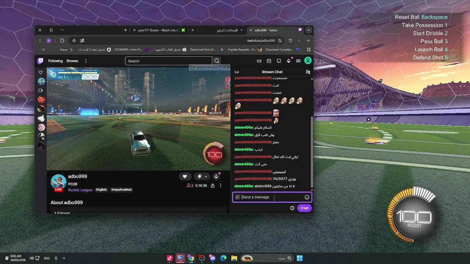Open the followed channels heart icon

point(41,72)
